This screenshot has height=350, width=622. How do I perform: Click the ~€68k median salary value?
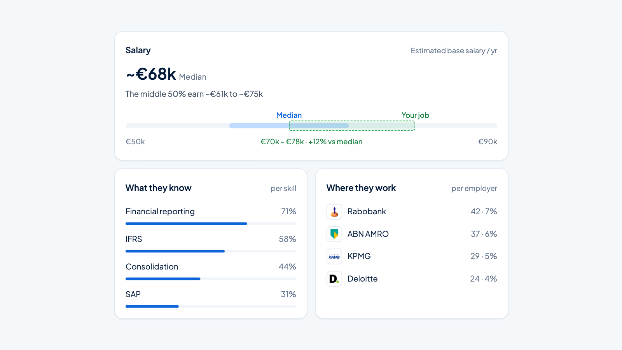coord(151,74)
